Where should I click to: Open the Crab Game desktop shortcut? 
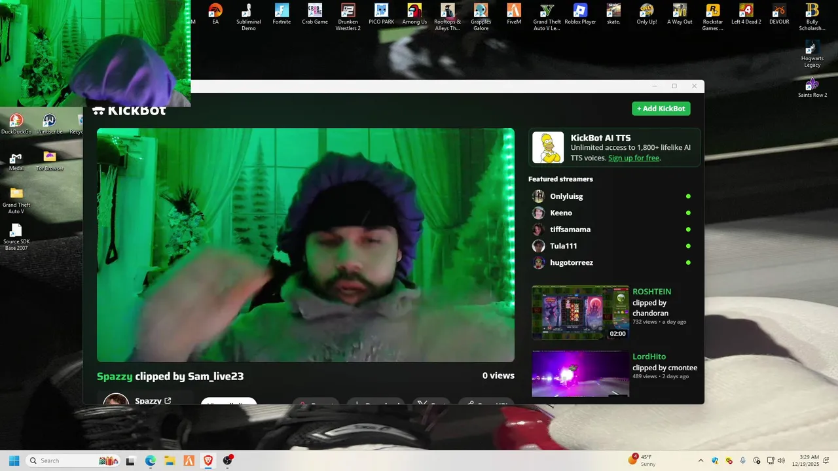point(315,14)
